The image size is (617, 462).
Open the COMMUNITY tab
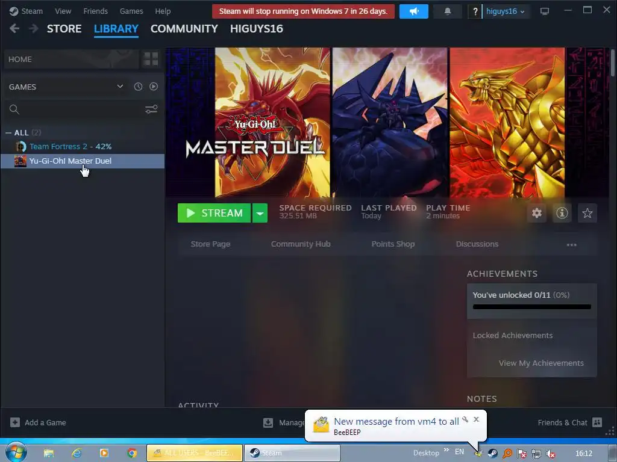tap(184, 29)
